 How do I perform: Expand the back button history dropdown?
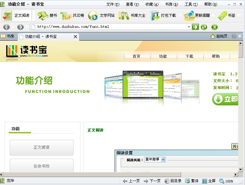tap(13, 27)
